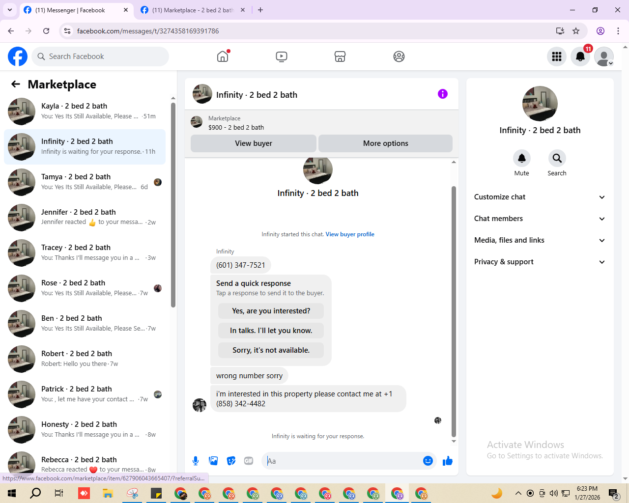Click the Search Facebook field
629x503 pixels.
tap(100, 56)
